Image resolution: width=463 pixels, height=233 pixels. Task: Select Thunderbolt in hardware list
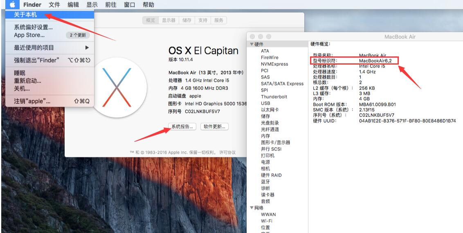click(274, 97)
